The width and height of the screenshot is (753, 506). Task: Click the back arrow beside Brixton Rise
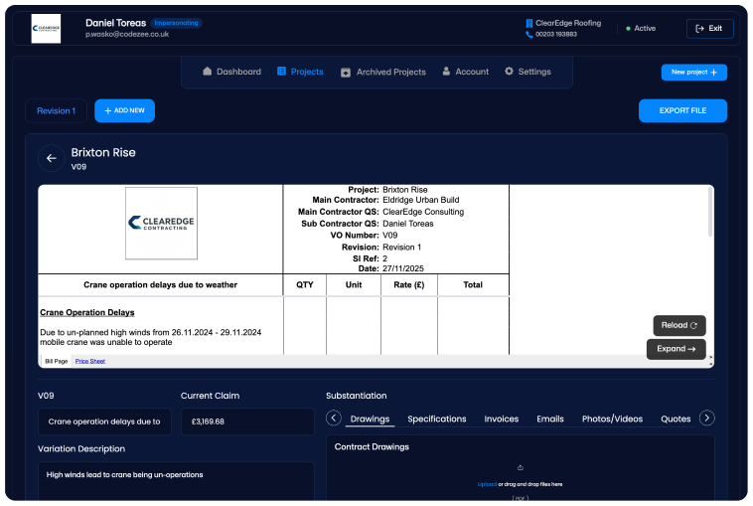click(x=51, y=158)
